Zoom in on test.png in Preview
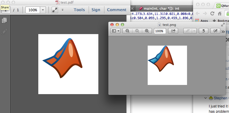The height and width of the screenshot is (113, 229). pos(147,31)
